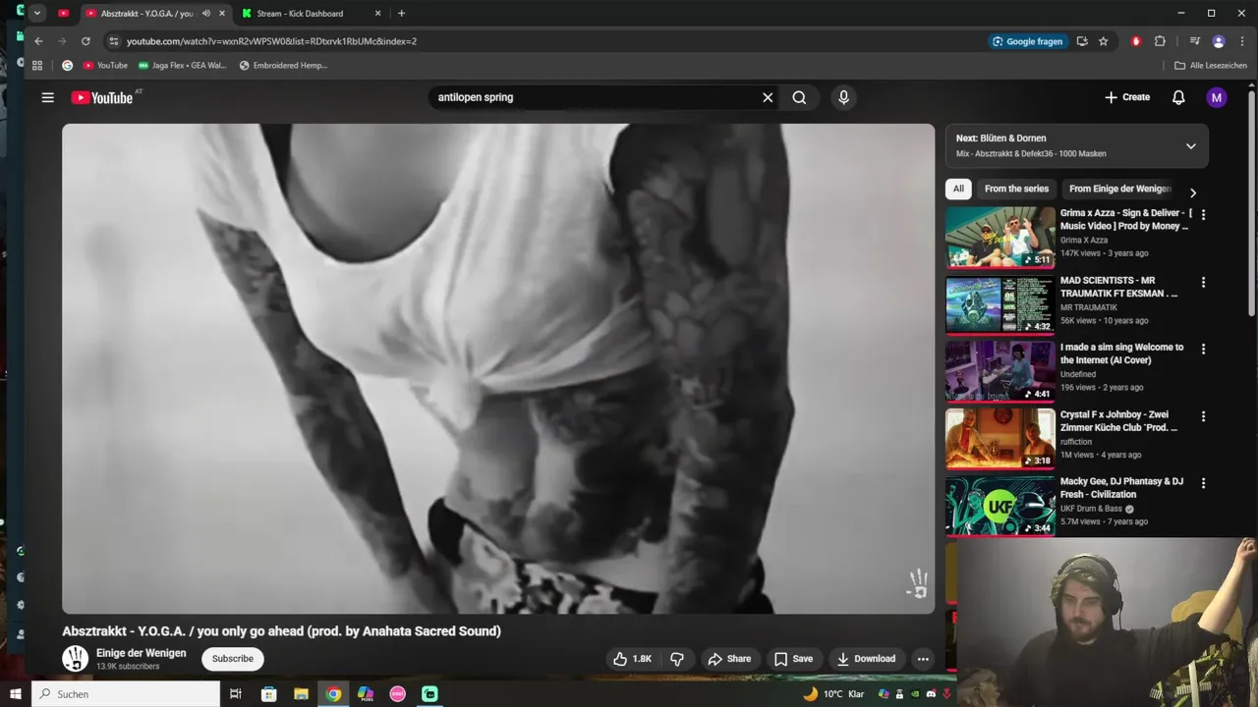Select the From Einige der Wenigen chip

[x=1119, y=189]
